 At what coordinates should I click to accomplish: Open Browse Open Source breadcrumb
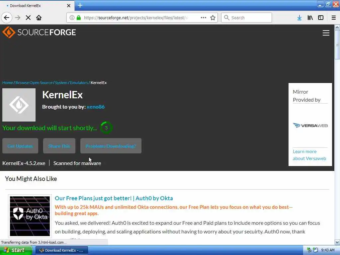click(34, 83)
